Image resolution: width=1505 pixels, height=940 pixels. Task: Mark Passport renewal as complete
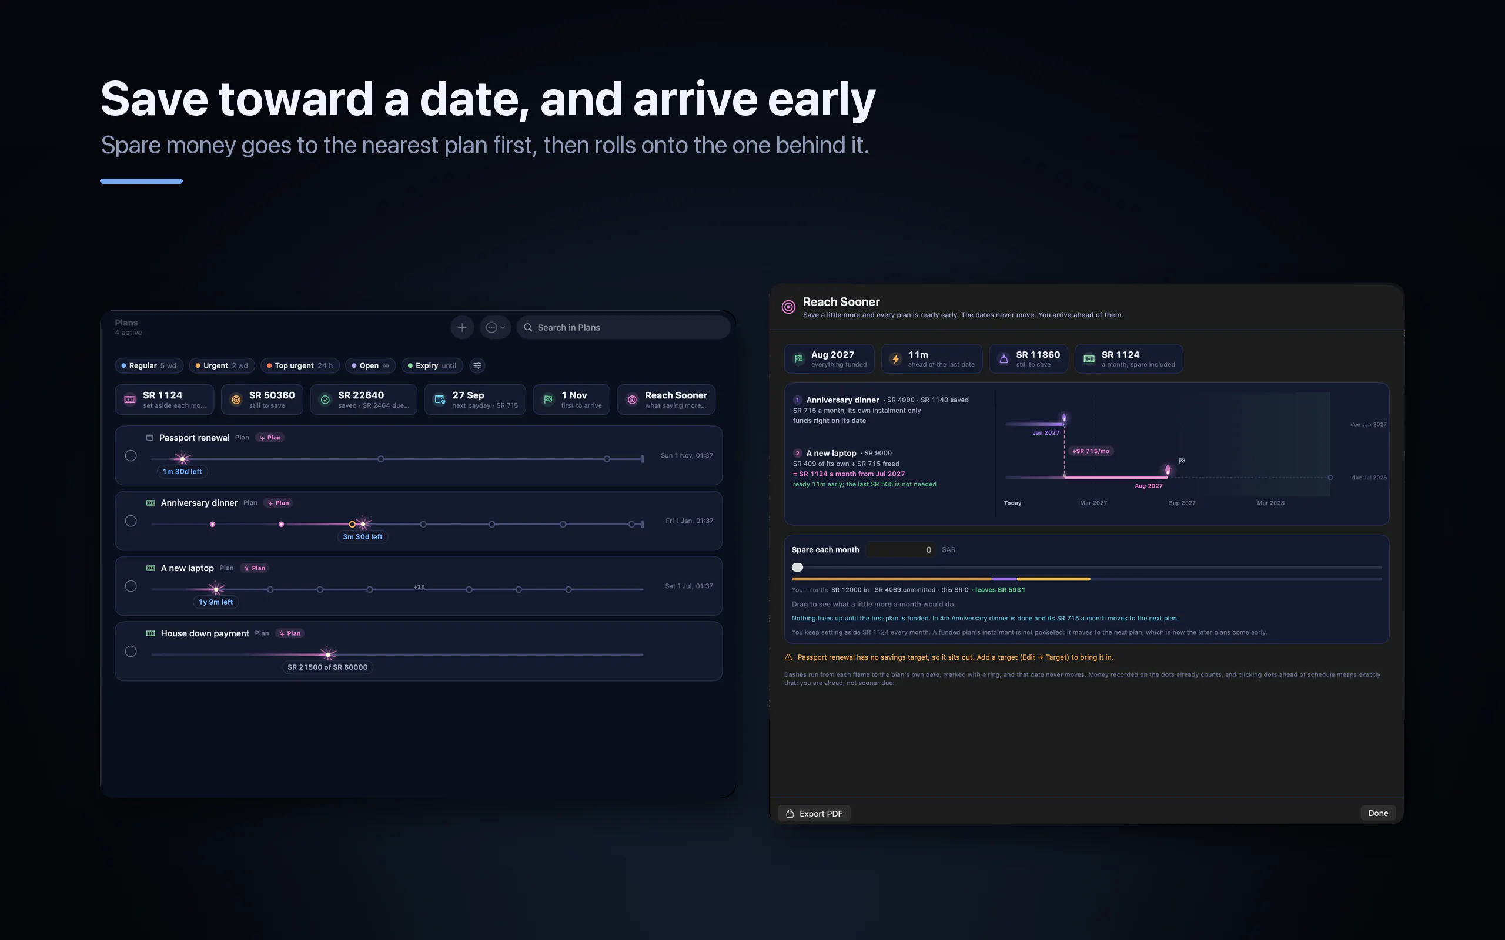pos(131,456)
